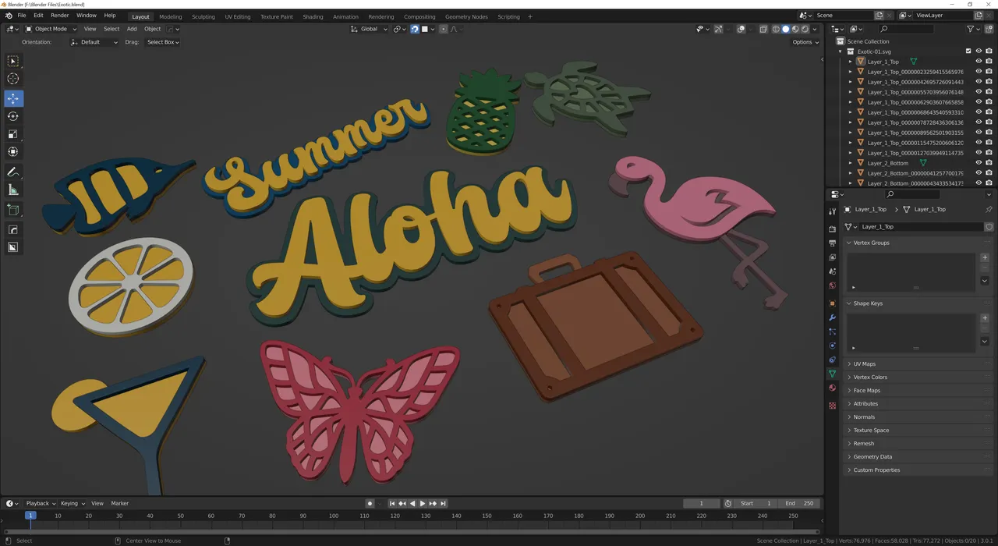Open the Object Constraints properties tab

[x=832, y=360]
